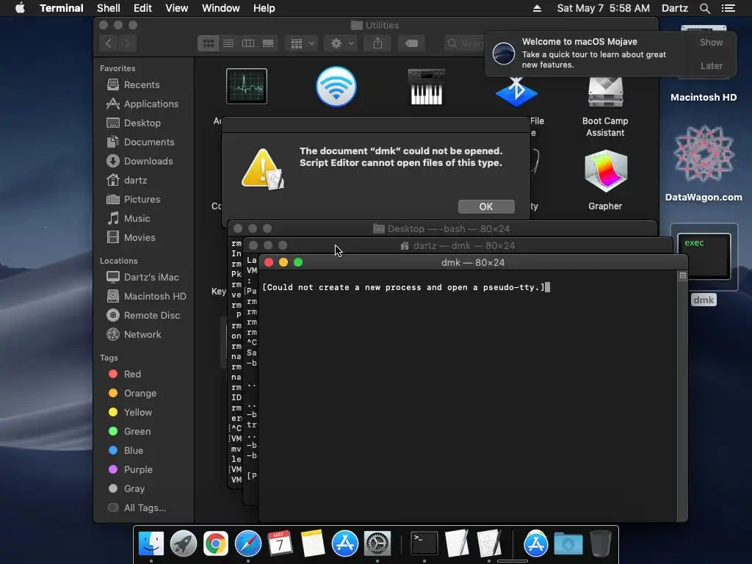The width and height of the screenshot is (752, 564).
Task: Open the View menu
Action: point(176,8)
